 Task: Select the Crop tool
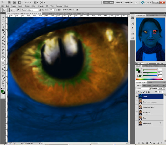[3, 30]
